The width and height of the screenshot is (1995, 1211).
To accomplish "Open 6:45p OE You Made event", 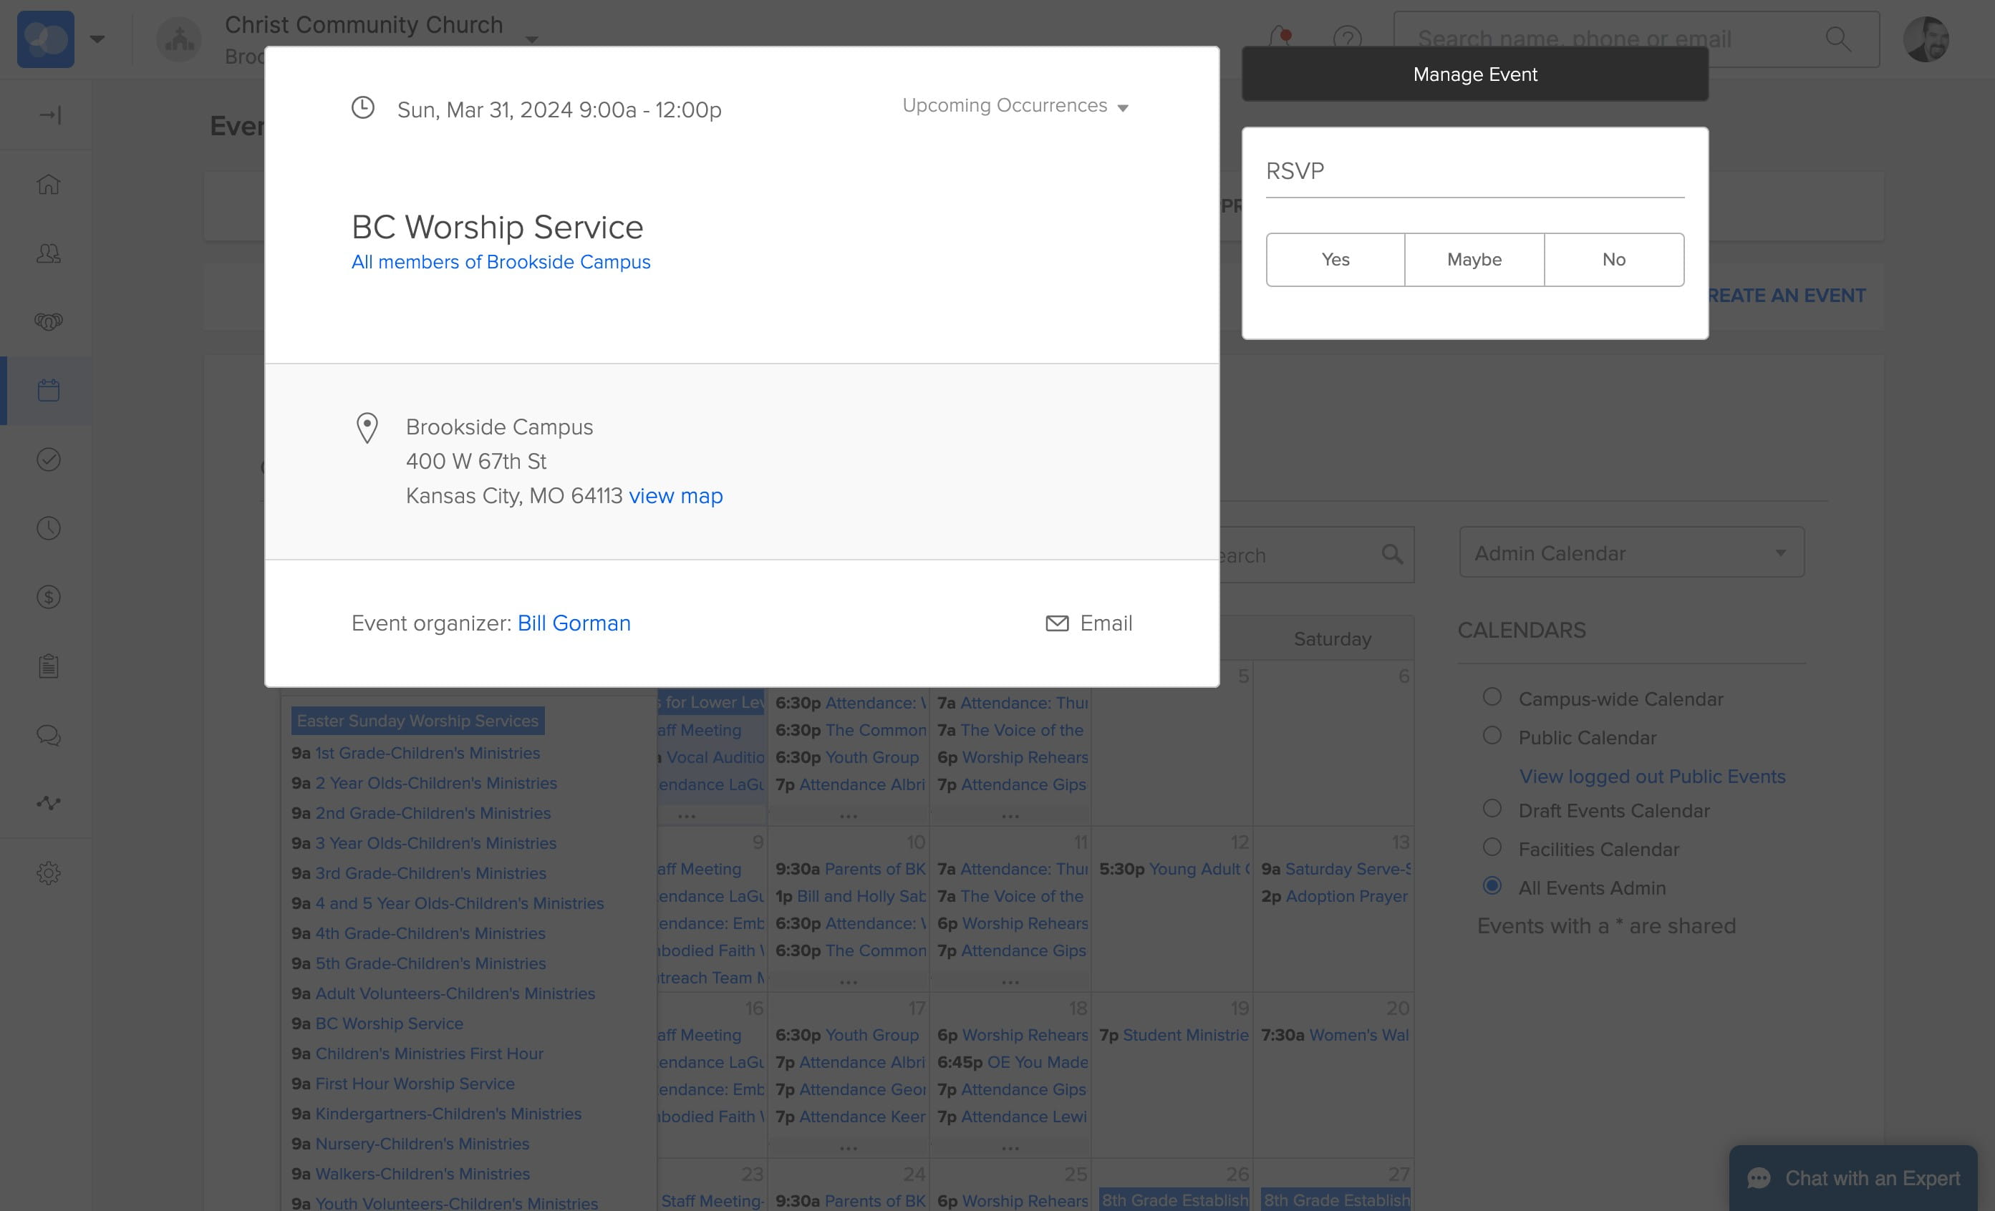I will coord(1013,1062).
